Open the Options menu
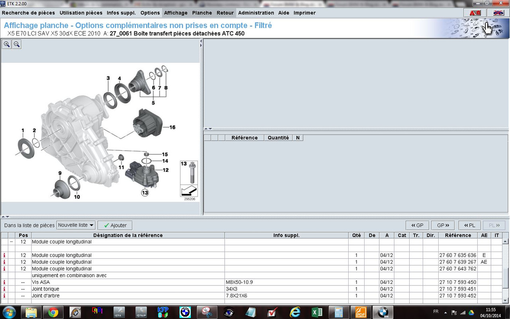Screen dimensions: 510x319 [x=150, y=13]
